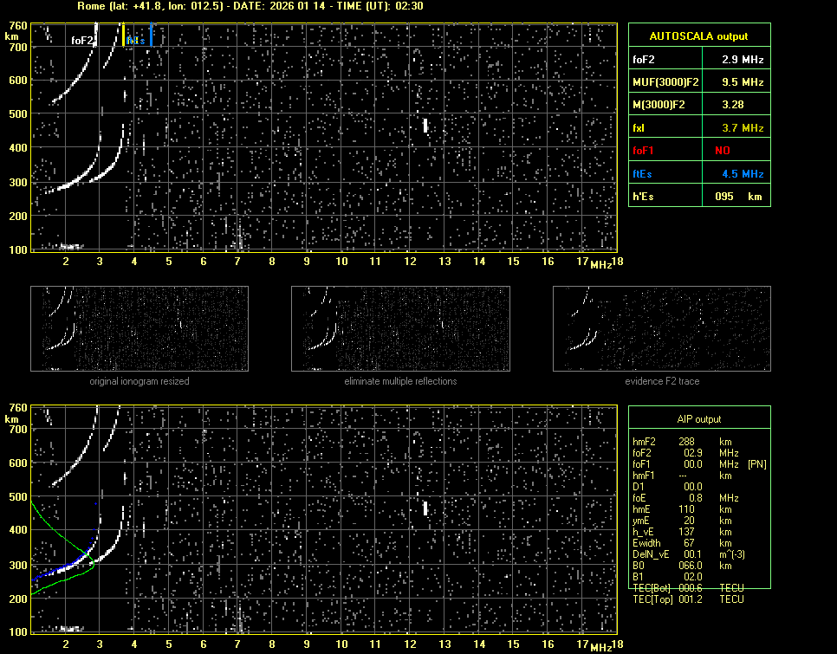Image resolution: width=837 pixels, height=654 pixels.
Task: Select the AUTOSCALA output header
Action: coord(698,36)
